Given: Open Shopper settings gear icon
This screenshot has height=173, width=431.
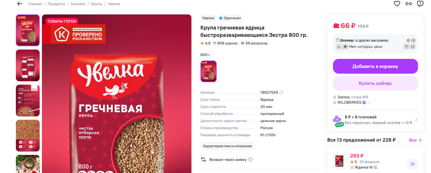Looking at the screenshot, I should click(x=408, y=40).
